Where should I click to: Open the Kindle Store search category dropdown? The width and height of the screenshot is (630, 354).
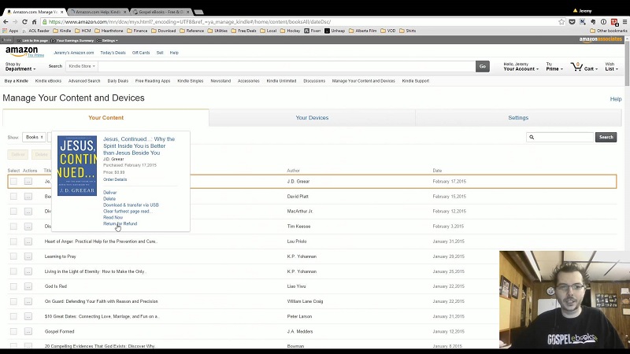pos(82,66)
